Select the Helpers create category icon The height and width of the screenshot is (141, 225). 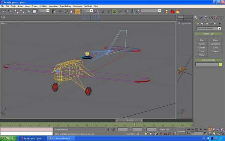(x=215, y=23)
